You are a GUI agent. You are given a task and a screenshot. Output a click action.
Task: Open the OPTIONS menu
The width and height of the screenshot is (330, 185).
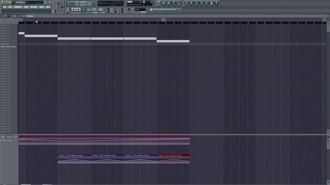34,7
